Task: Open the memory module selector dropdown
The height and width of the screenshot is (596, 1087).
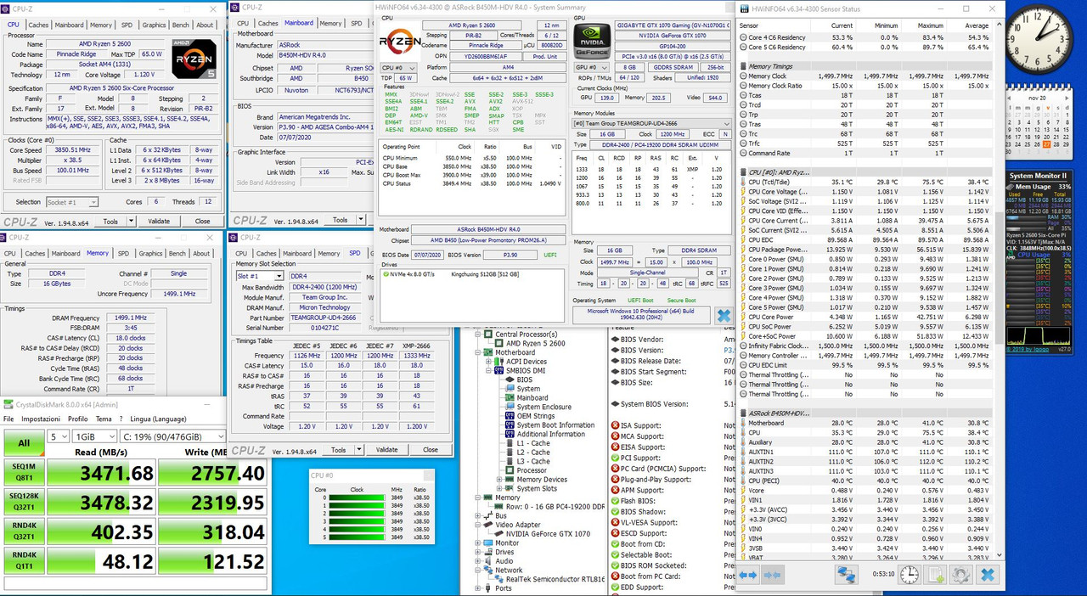Action: [x=652, y=123]
